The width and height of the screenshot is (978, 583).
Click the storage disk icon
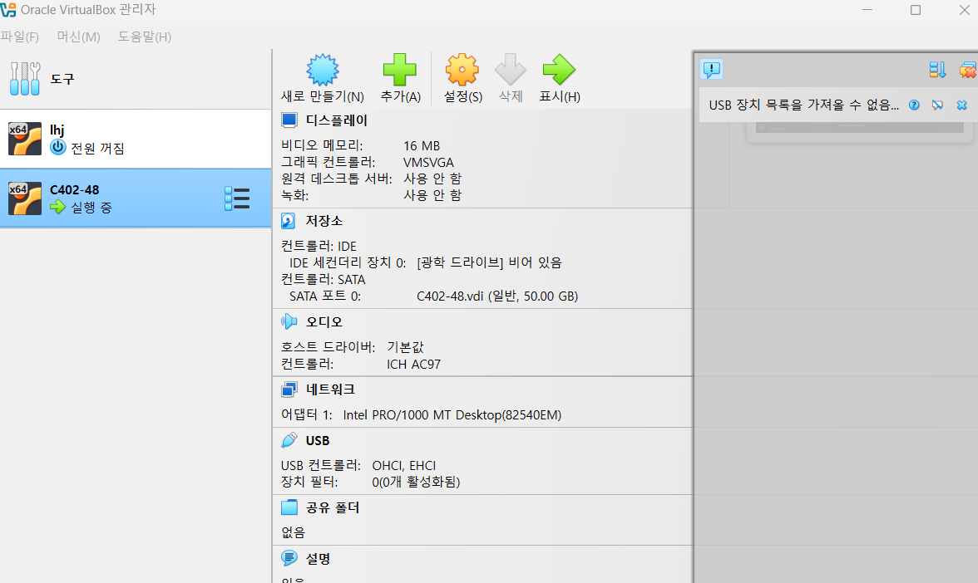288,221
